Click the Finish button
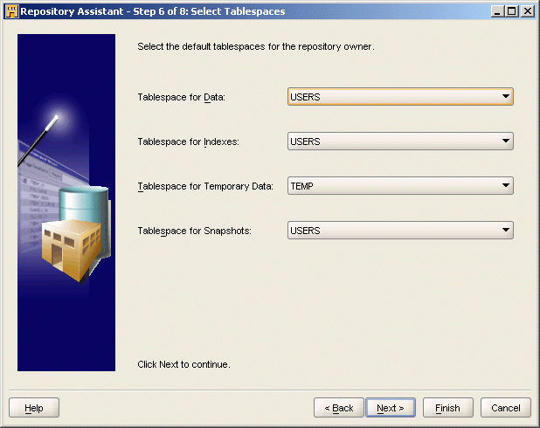 (447, 408)
